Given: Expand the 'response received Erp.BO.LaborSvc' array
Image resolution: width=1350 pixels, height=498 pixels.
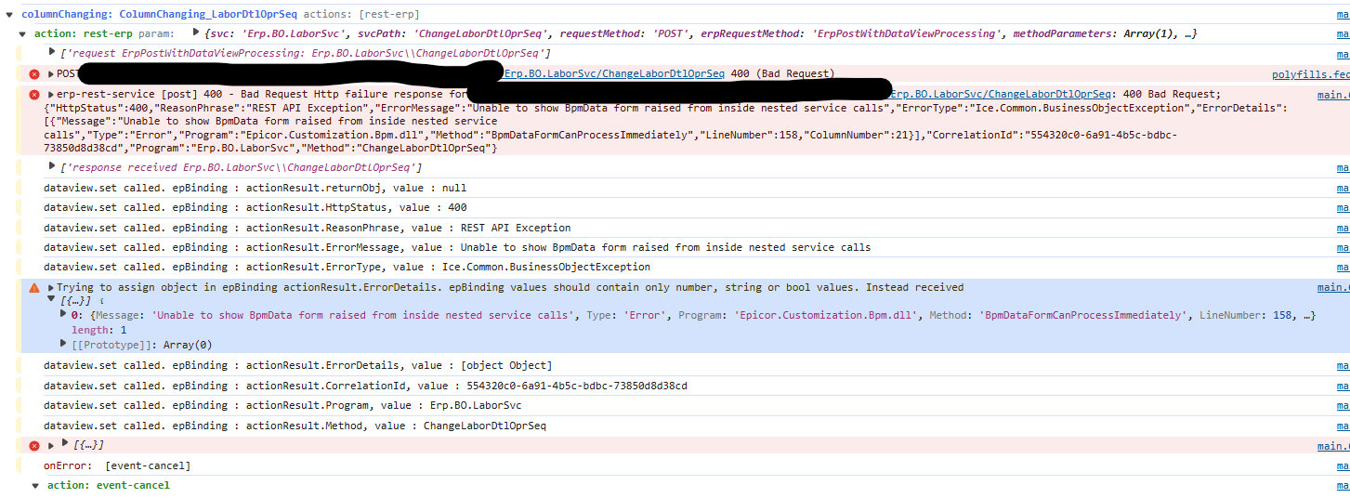Looking at the screenshot, I should 52,166.
